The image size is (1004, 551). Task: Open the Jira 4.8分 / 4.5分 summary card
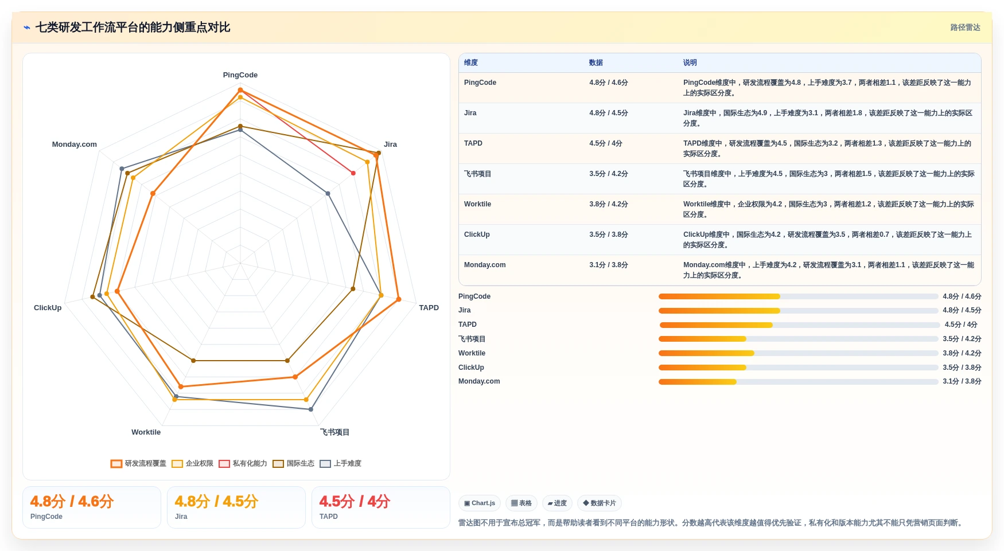pos(236,507)
